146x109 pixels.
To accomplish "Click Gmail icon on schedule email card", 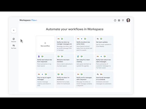I will [101, 74].
